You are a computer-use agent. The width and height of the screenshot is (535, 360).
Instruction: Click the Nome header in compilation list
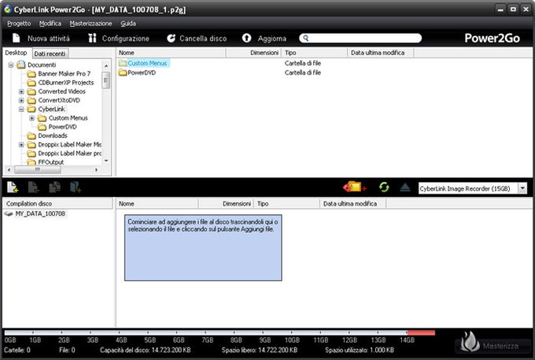click(157, 204)
